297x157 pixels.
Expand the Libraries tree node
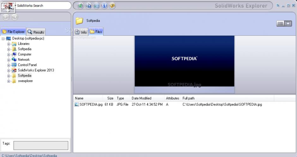[9, 44]
